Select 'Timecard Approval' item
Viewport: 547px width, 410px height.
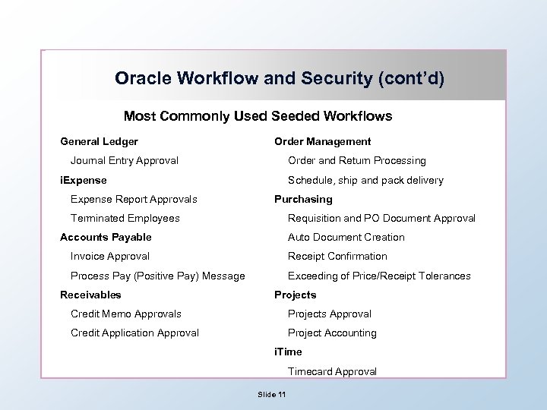tap(332, 371)
